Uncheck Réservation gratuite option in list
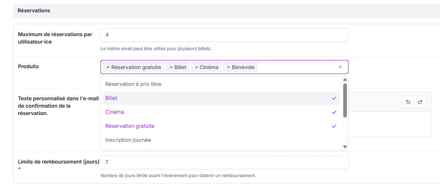The width and height of the screenshot is (440, 189). click(x=221, y=126)
